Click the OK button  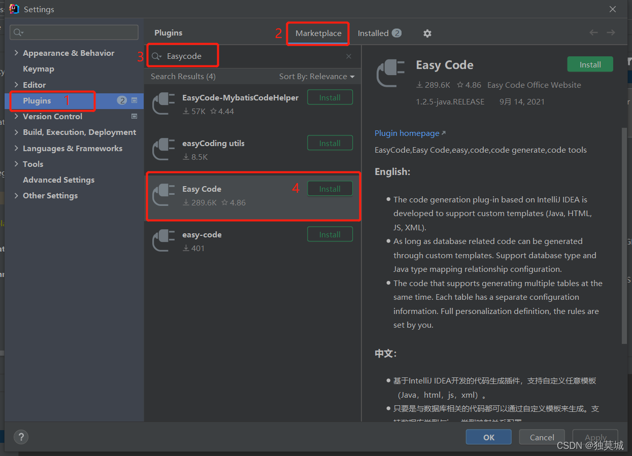click(489, 437)
